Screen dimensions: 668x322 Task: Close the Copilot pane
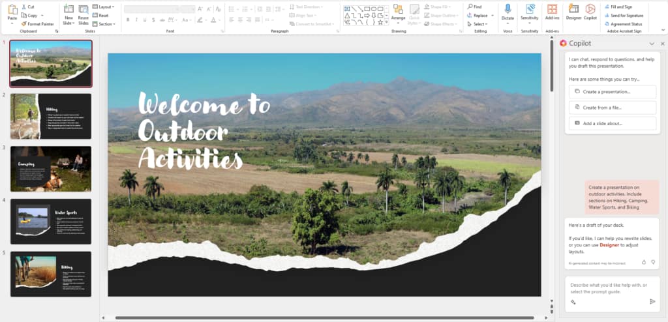pyautogui.click(x=663, y=44)
